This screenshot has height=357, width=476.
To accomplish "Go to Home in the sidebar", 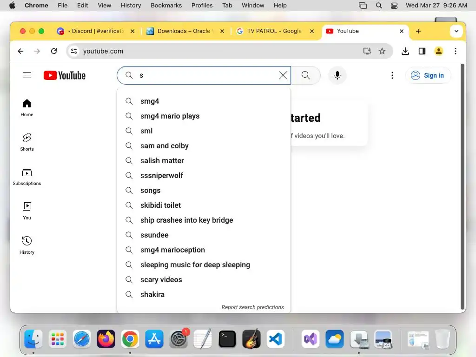I will point(26,108).
